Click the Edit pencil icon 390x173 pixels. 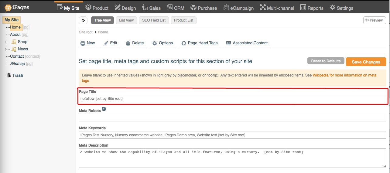[x=106, y=43]
